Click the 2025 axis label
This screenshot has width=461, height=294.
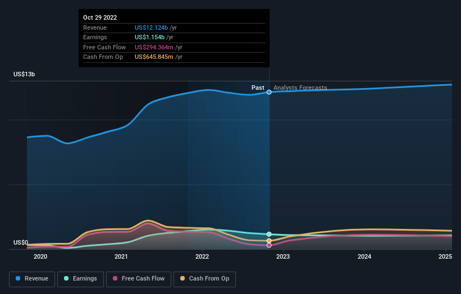[x=445, y=257]
